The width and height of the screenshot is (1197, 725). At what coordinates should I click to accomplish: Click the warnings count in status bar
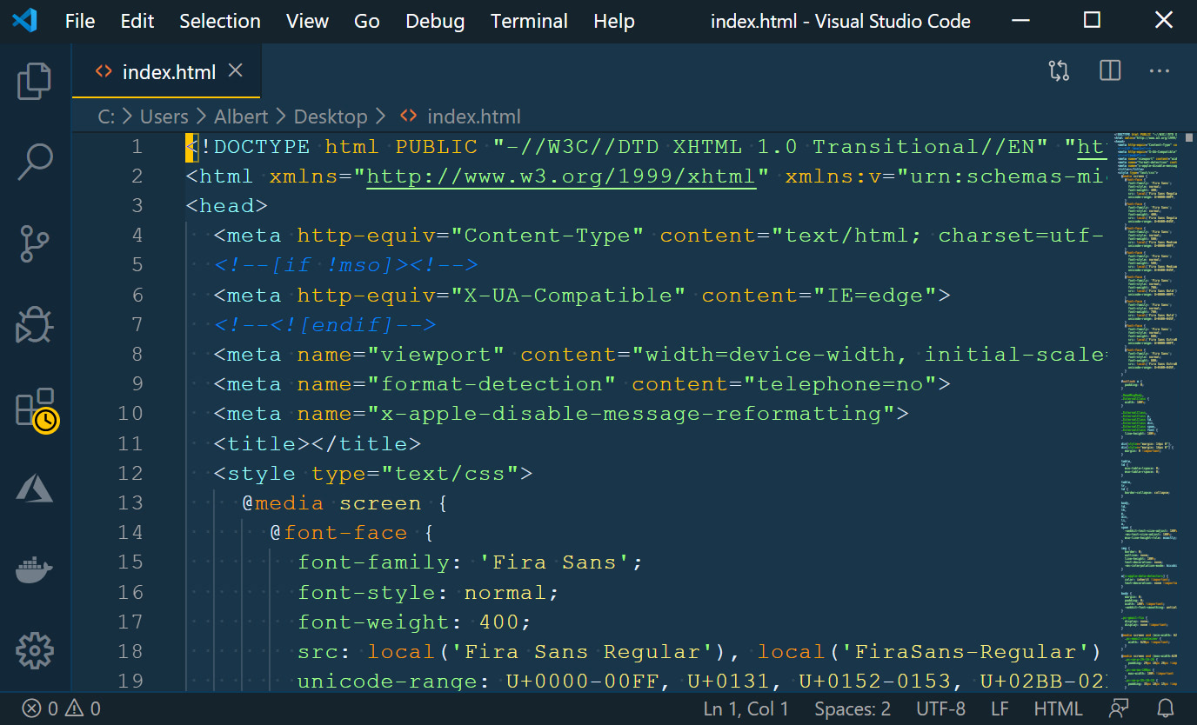tap(83, 708)
